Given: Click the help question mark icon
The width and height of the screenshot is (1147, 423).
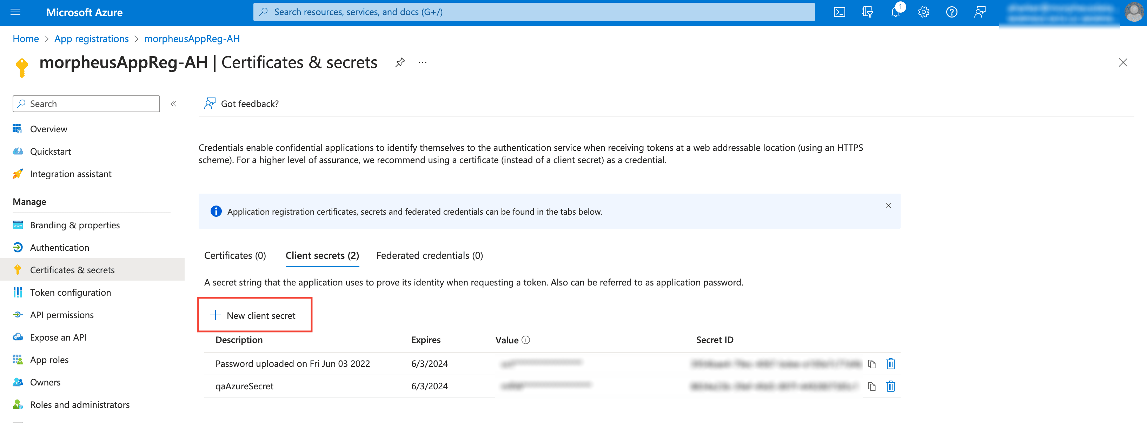Looking at the screenshot, I should coord(952,12).
